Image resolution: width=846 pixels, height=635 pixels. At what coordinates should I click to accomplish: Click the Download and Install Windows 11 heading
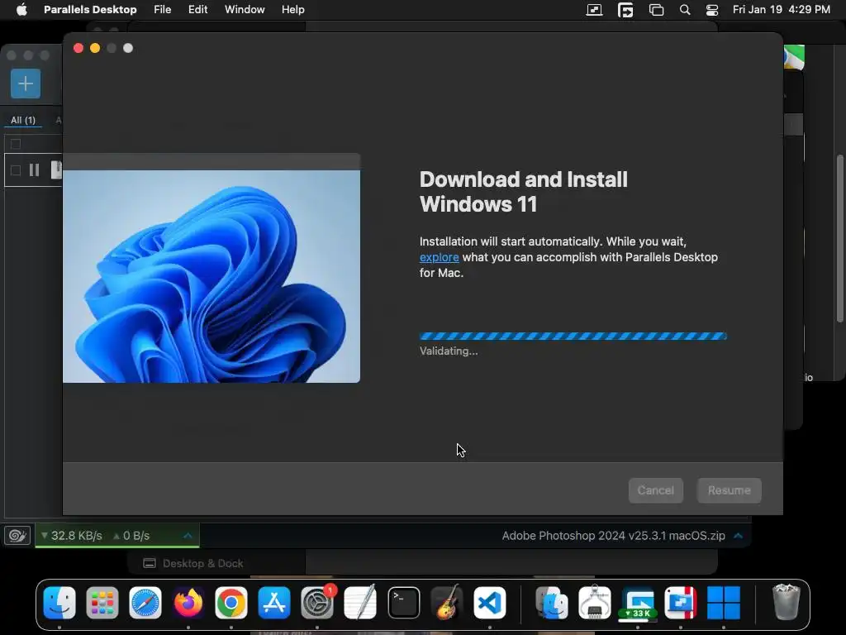pyautogui.click(x=523, y=192)
